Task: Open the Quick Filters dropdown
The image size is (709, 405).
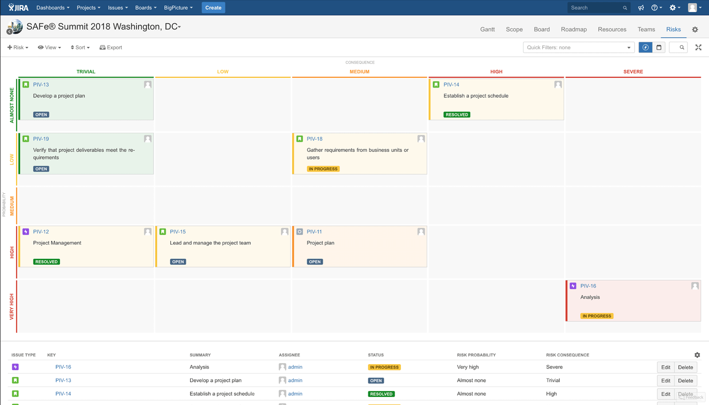Action: [x=578, y=47]
